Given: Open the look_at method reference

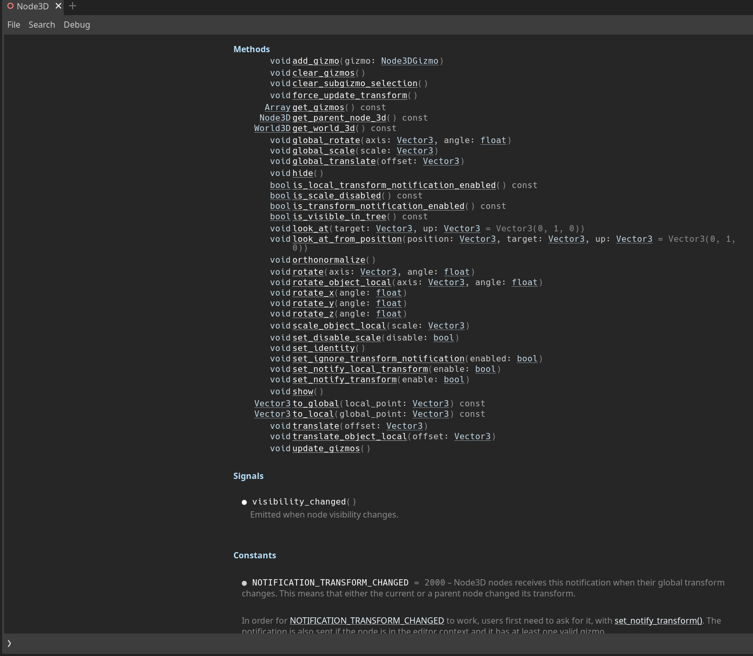Looking at the screenshot, I should pyautogui.click(x=310, y=228).
